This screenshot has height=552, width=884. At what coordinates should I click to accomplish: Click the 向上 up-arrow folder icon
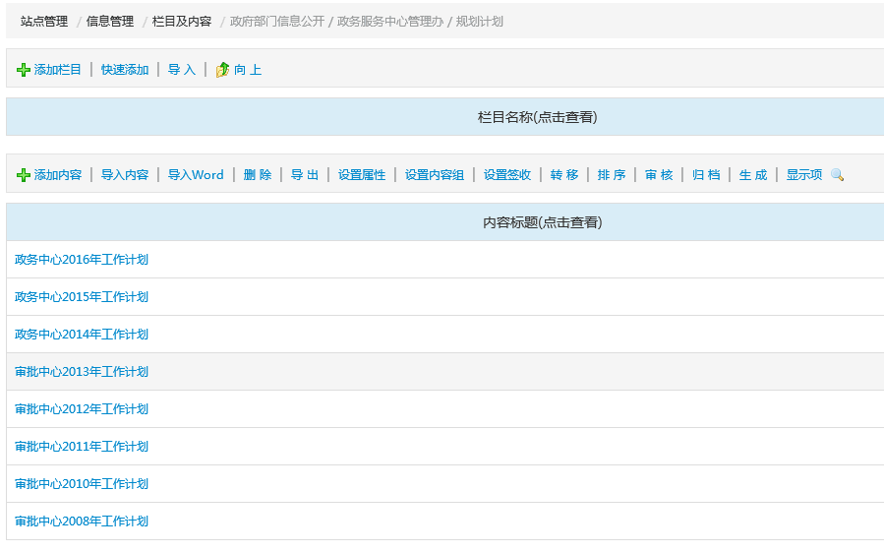pos(222,70)
